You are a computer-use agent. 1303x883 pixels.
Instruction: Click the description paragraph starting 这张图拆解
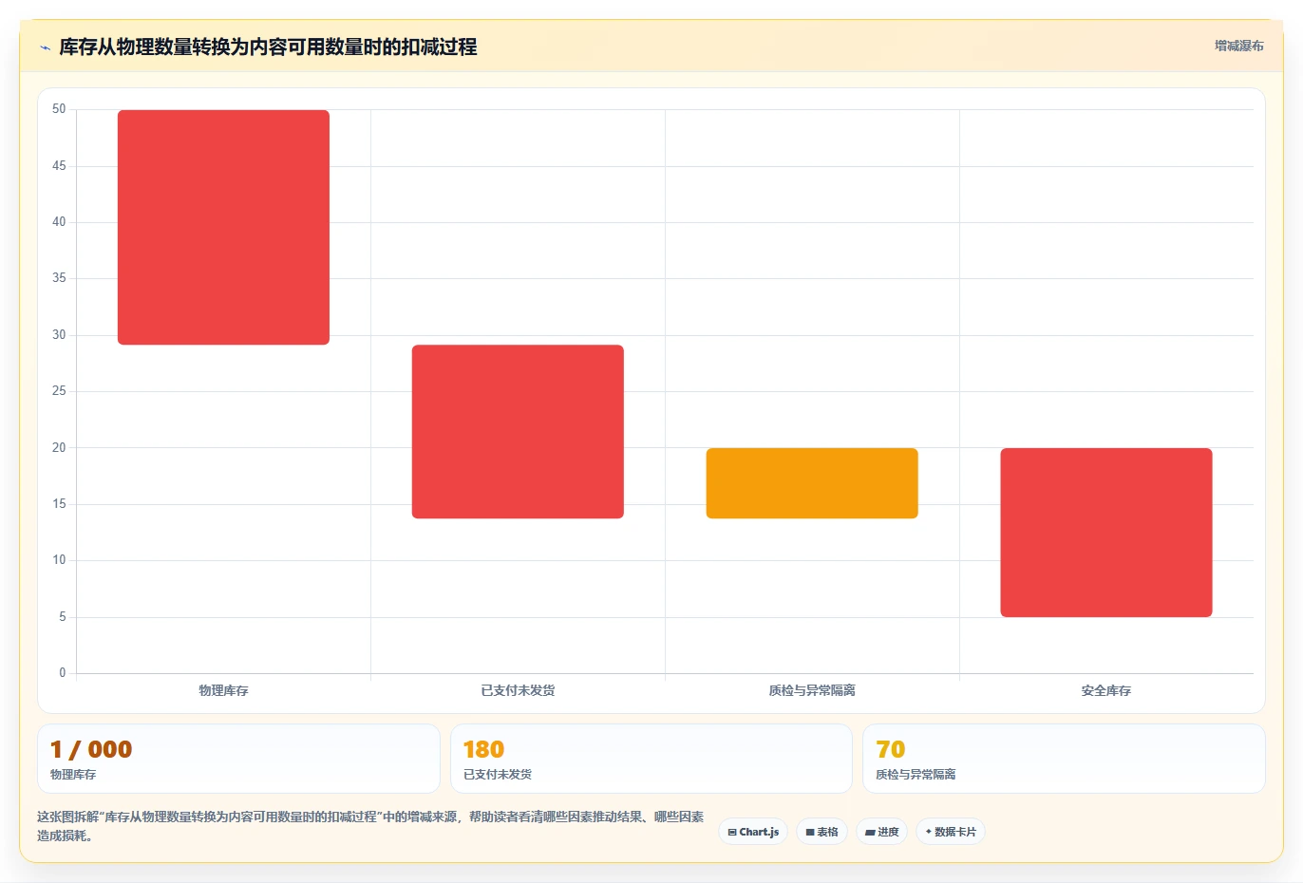370,826
